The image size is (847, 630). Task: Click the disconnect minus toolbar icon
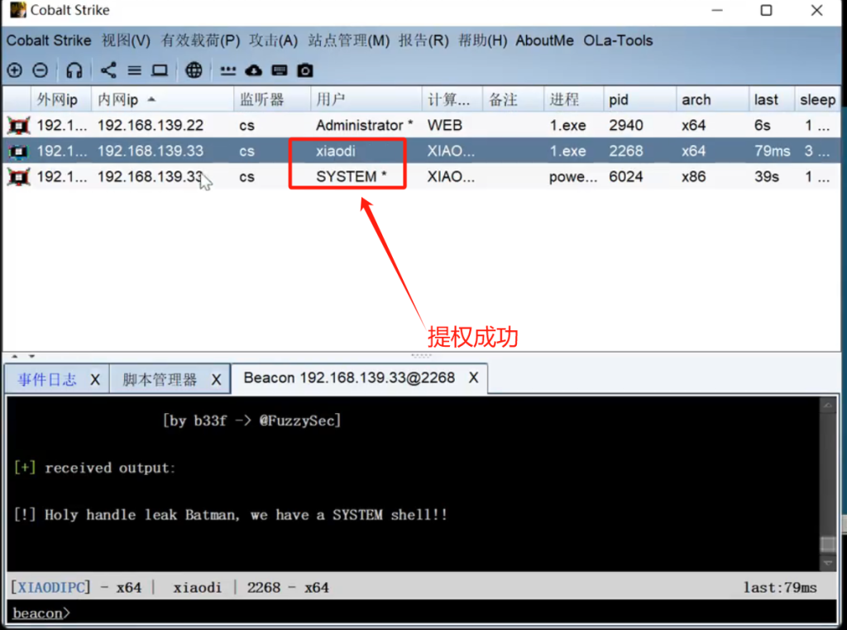click(x=40, y=70)
